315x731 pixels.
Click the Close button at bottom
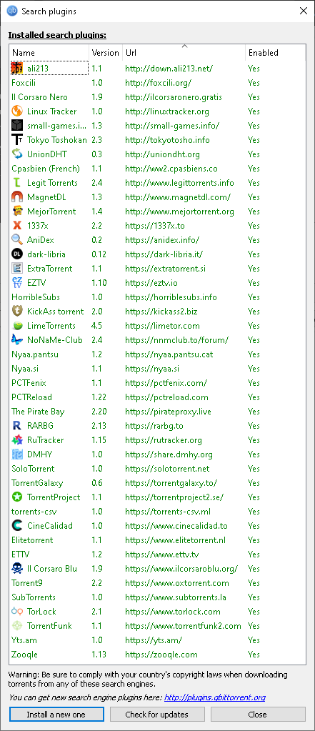[258, 715]
